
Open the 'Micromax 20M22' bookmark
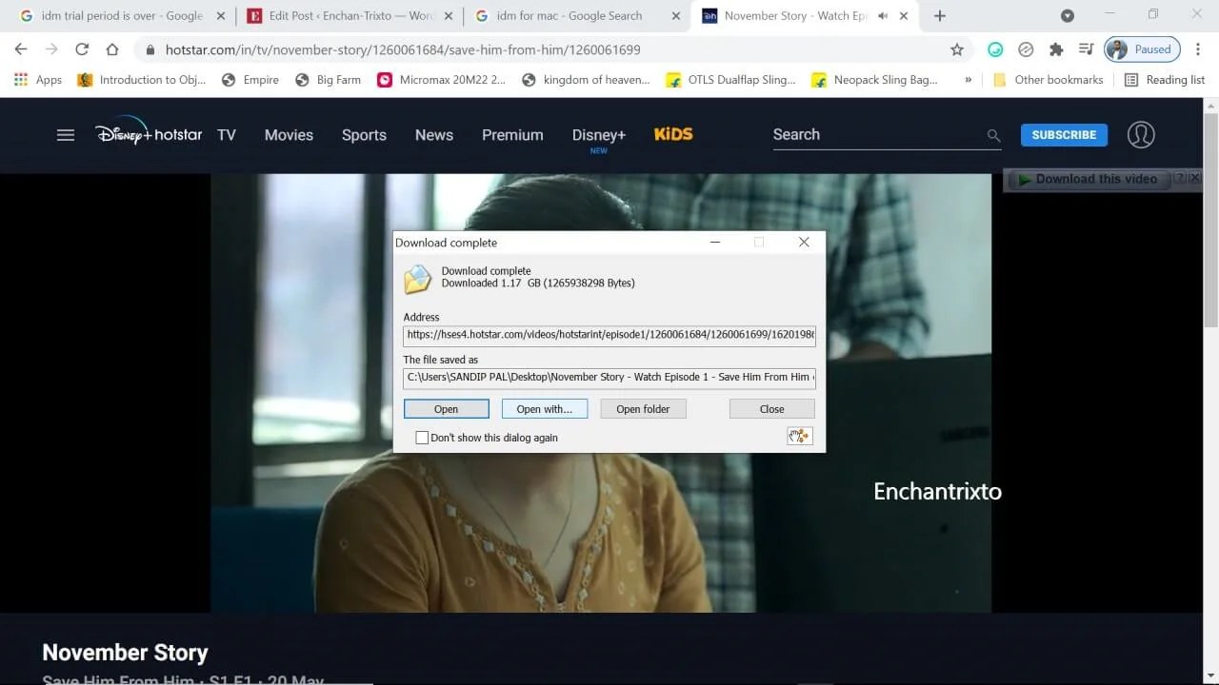point(441,80)
